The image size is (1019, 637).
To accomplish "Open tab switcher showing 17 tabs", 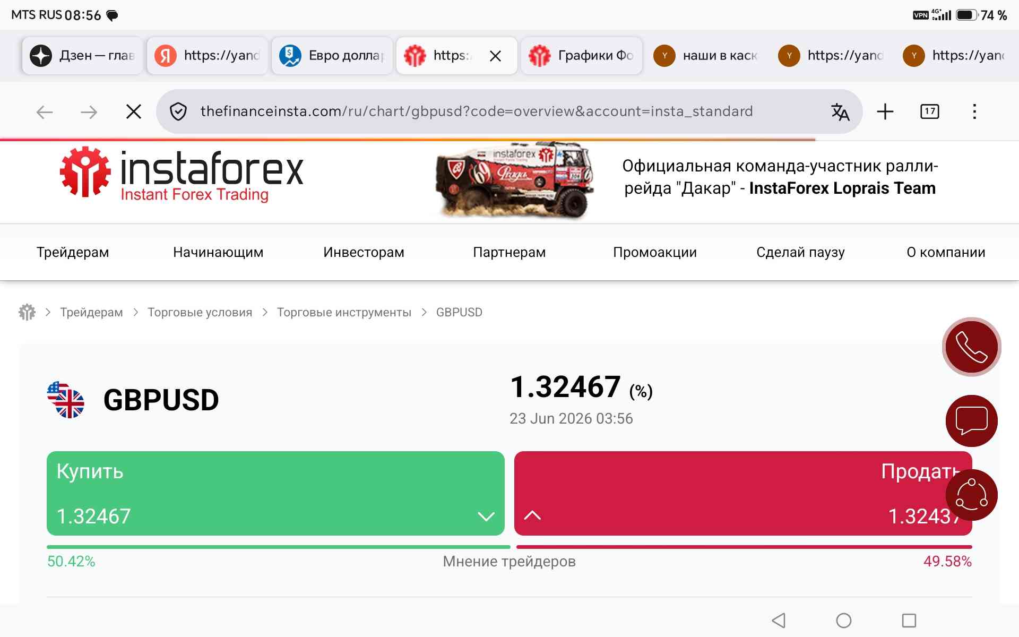I will [x=930, y=111].
